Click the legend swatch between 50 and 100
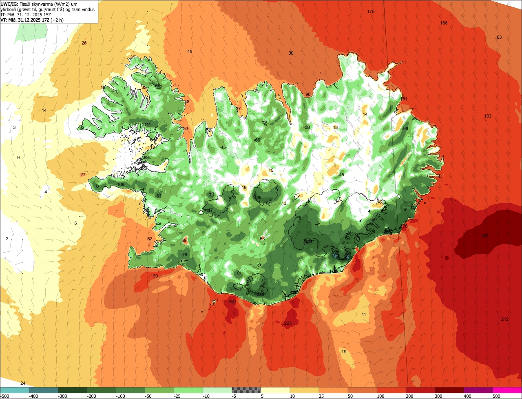This screenshot has height=399, width=522. coord(362,390)
